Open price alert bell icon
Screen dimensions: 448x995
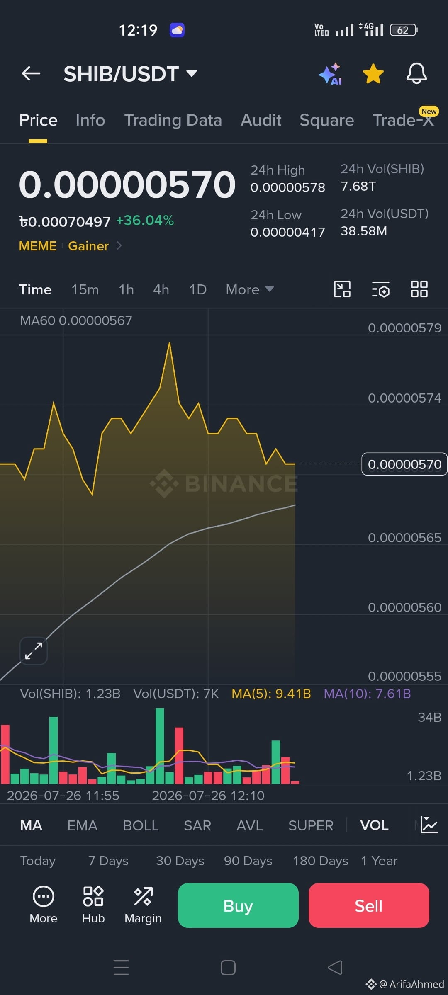[416, 74]
